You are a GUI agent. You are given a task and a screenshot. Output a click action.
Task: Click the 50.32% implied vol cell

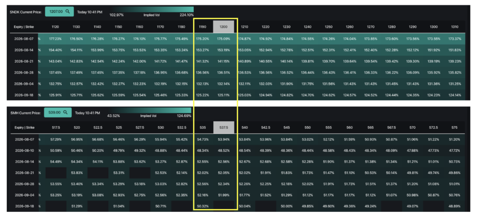tap(203, 206)
